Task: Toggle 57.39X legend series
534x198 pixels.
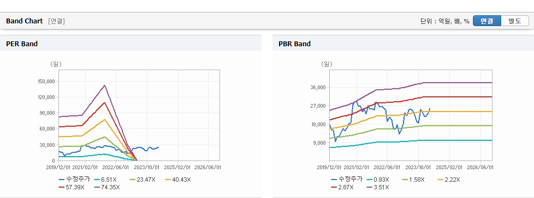Action: tap(71, 187)
